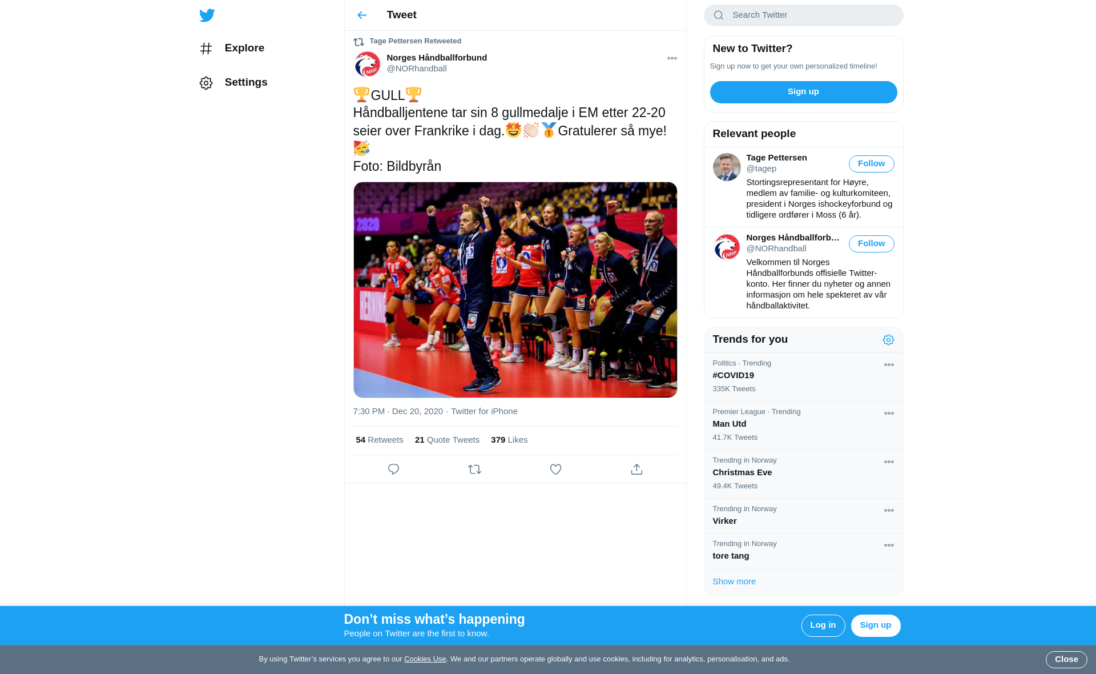The image size is (1096, 674).
Task: Share the tweet via share icon
Action: coord(636,469)
